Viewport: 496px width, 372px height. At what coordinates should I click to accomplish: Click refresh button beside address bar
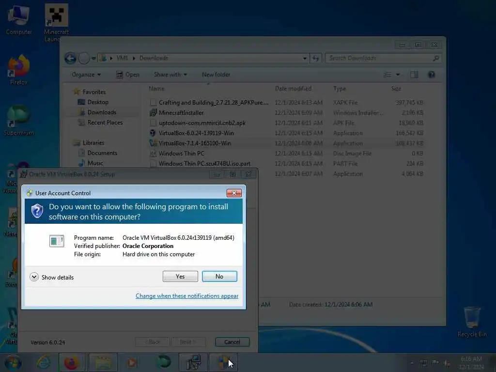tap(316, 58)
